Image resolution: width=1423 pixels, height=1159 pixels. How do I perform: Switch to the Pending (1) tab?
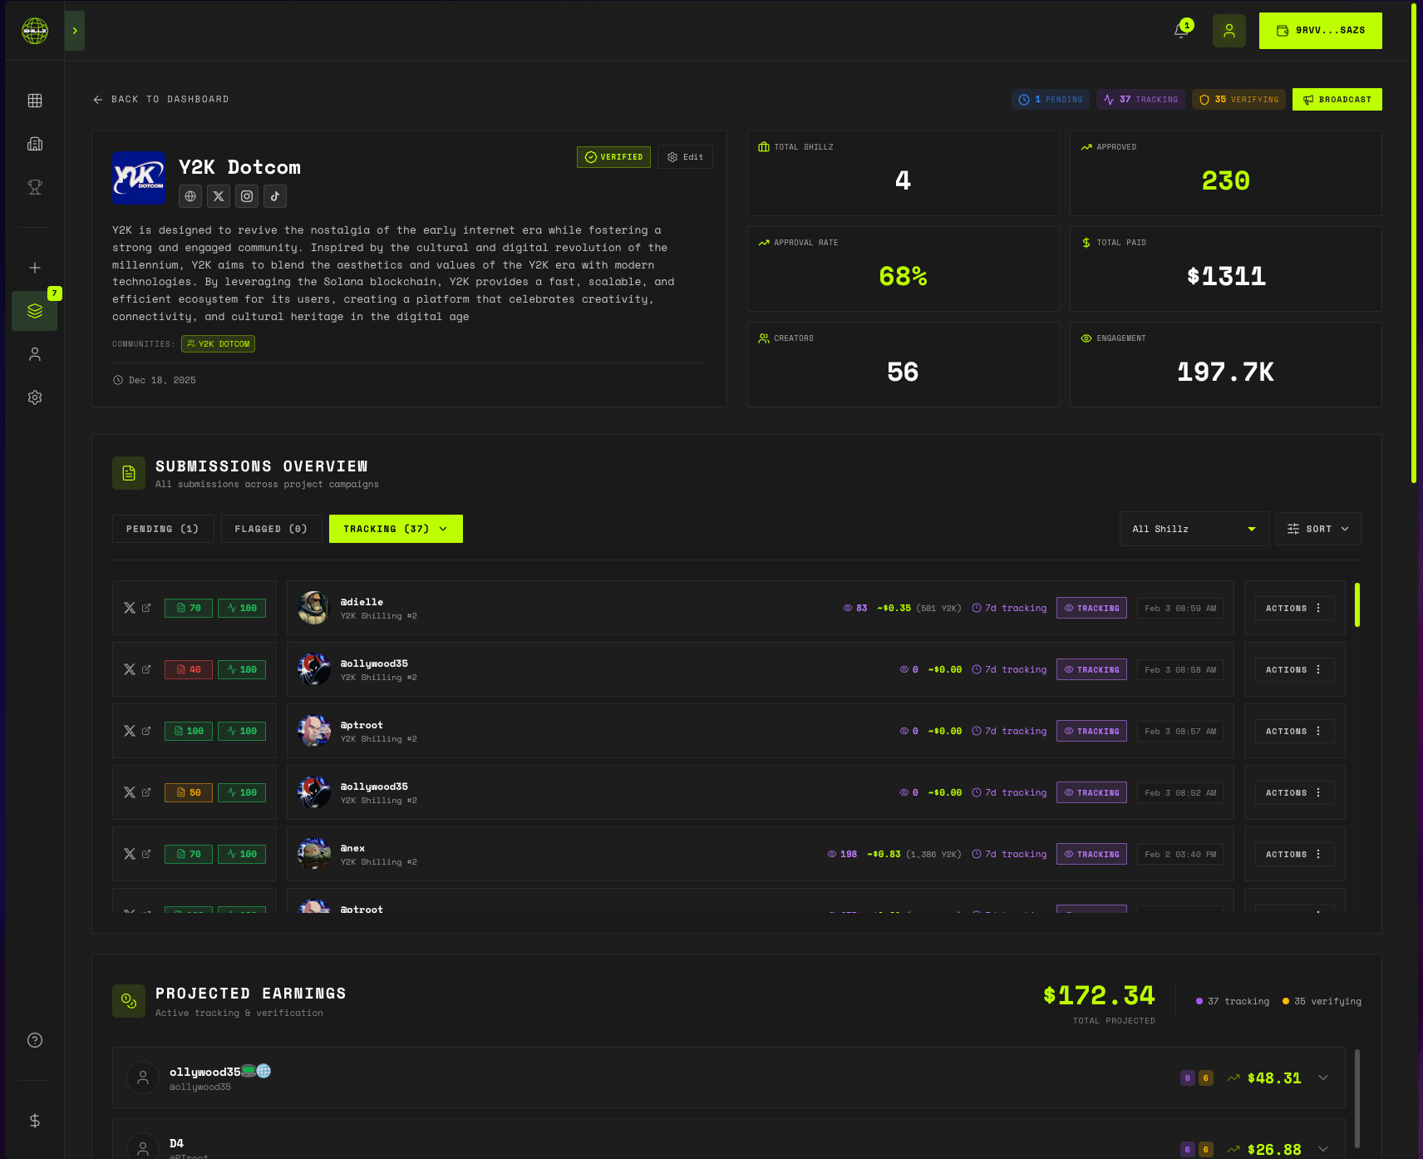tap(163, 529)
